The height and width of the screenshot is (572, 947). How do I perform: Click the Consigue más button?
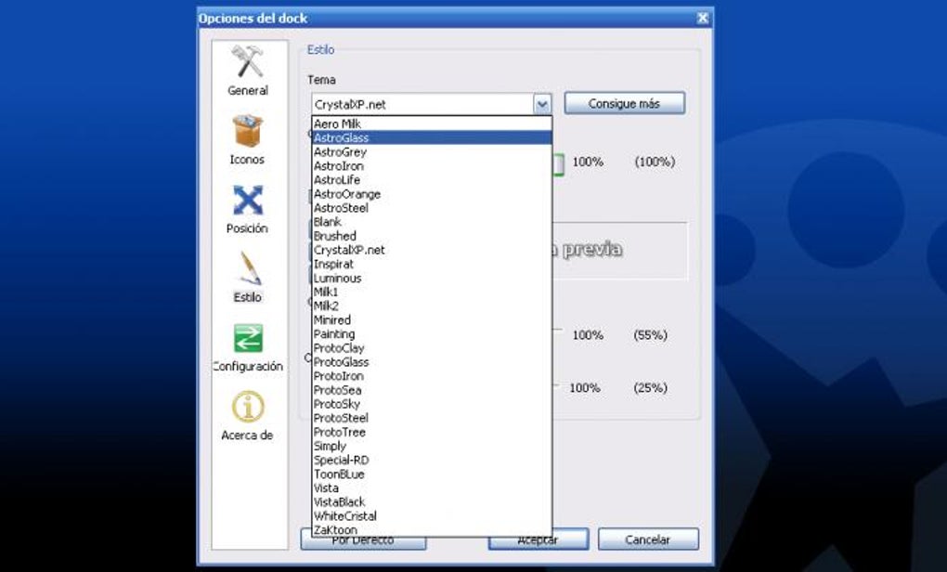625,103
